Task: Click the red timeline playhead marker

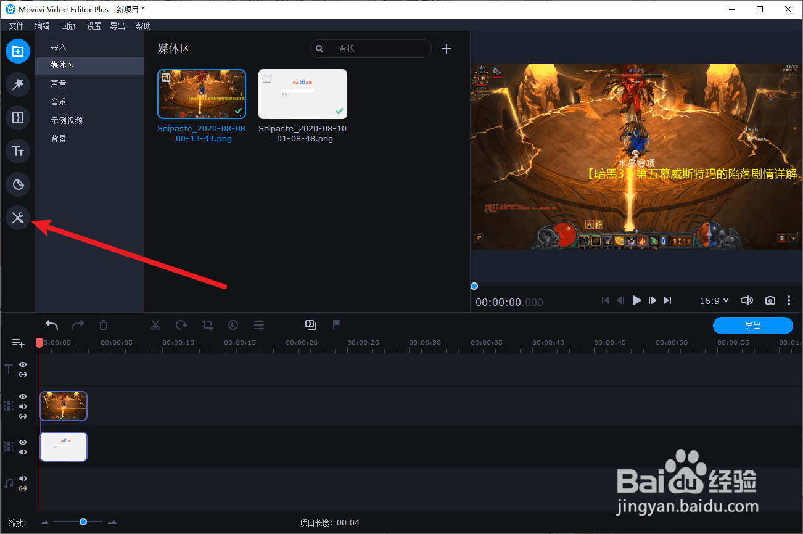Action: (39, 343)
